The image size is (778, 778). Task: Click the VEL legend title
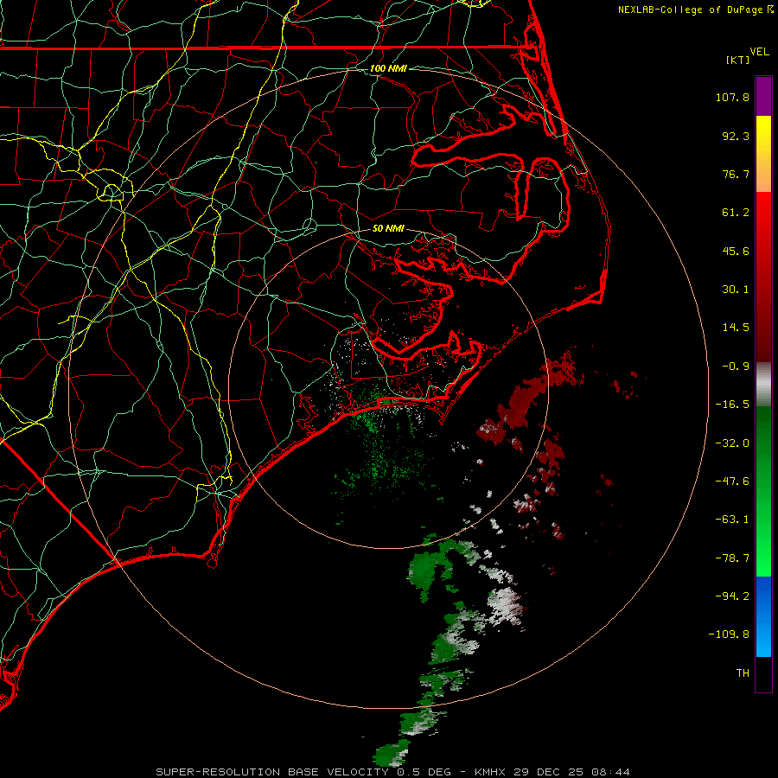click(759, 52)
